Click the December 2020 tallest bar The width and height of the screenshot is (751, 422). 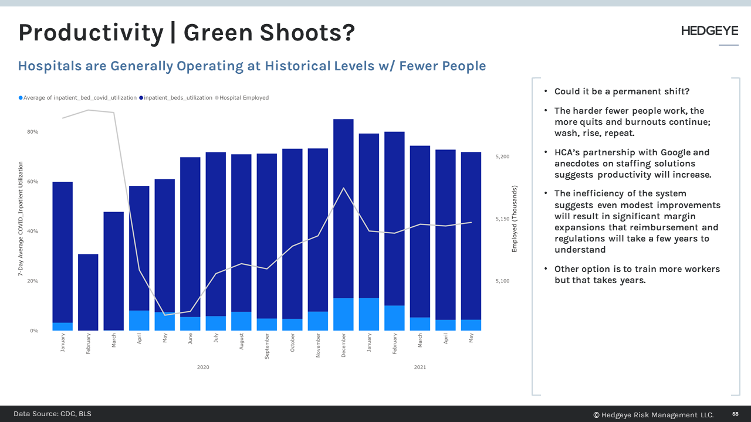point(343,223)
